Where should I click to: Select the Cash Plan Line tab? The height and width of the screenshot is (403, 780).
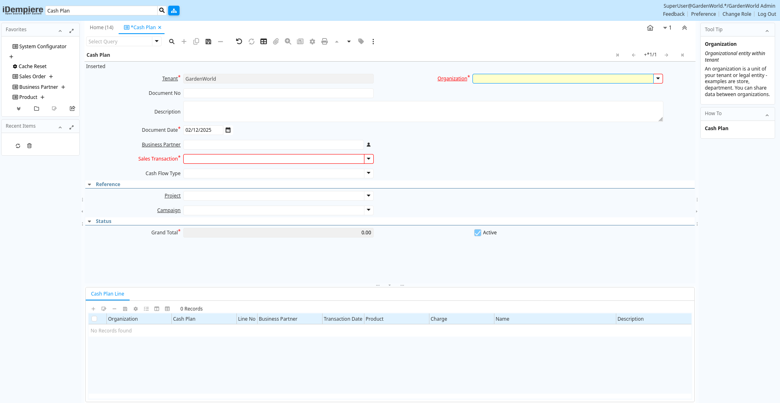(108, 294)
